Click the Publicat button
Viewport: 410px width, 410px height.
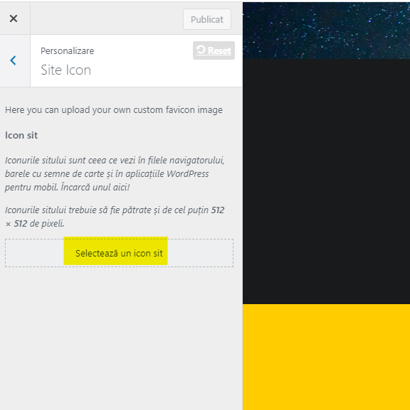(x=207, y=19)
